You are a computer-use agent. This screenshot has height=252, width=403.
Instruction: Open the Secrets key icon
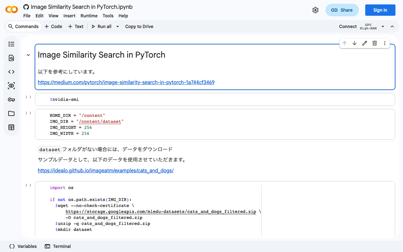(11, 100)
